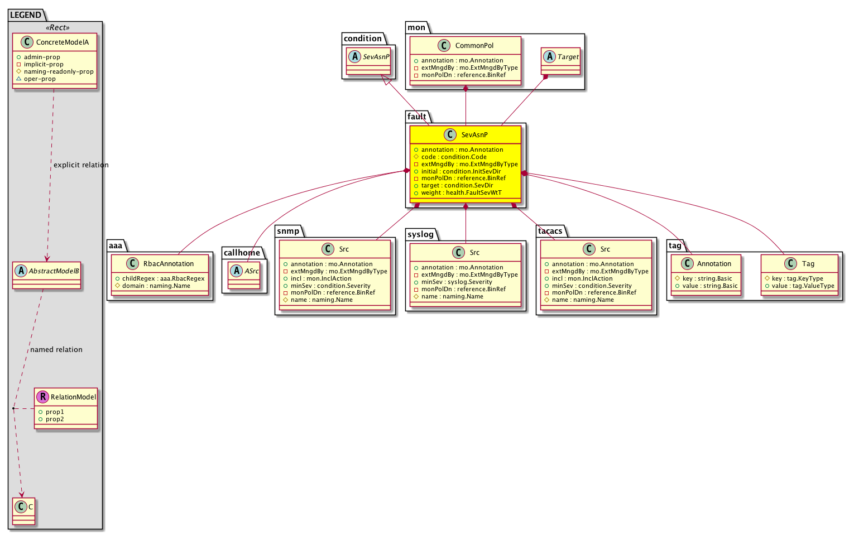Click the pink RelationModel R icon
Screen dimensions: 854x535
point(42,397)
